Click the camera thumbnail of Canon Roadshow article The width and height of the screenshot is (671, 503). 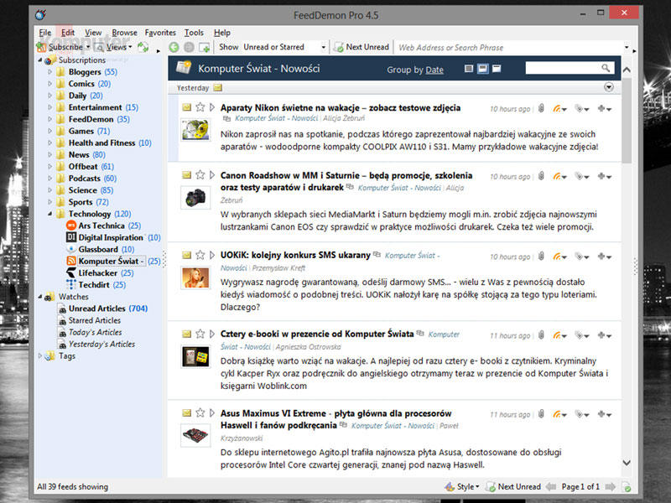tap(195, 198)
